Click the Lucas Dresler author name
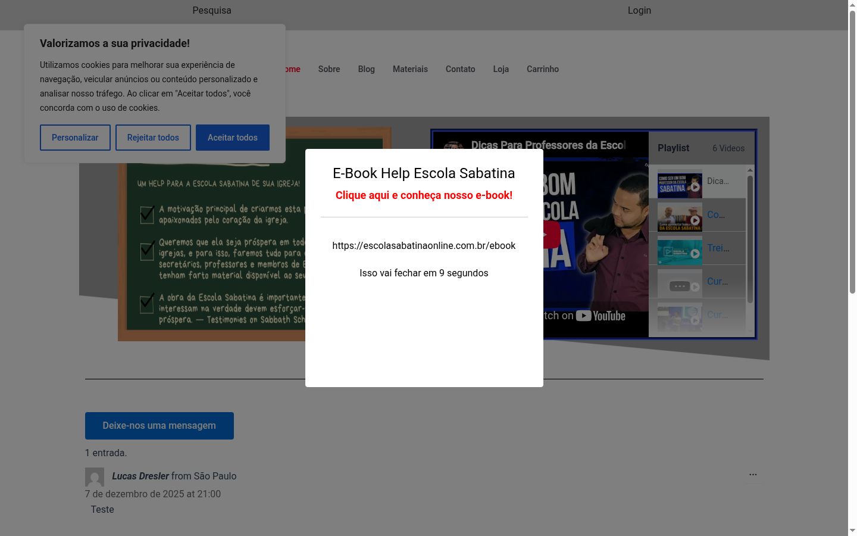 click(x=140, y=476)
